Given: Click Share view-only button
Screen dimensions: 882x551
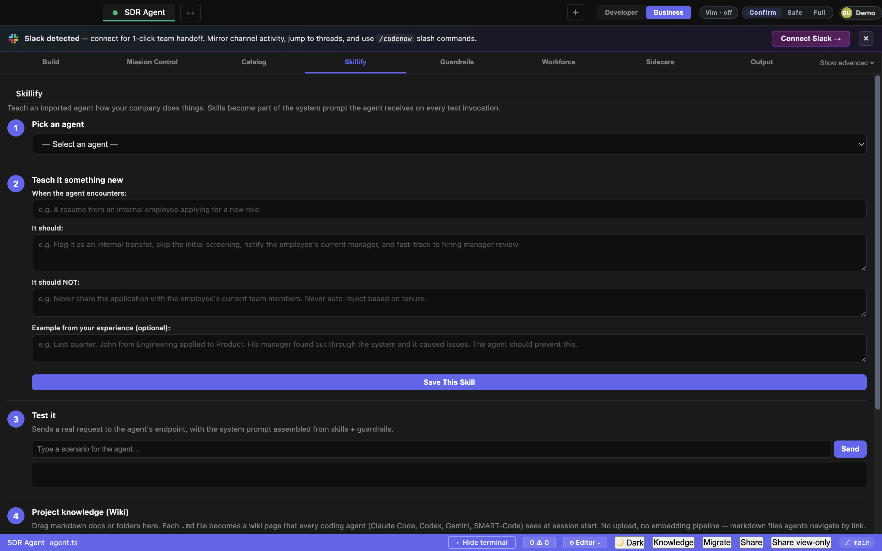Looking at the screenshot, I should click(x=801, y=542).
